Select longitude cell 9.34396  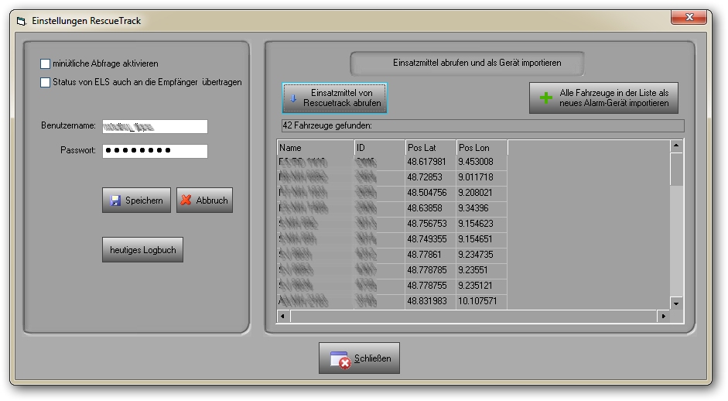pyautogui.click(x=482, y=208)
